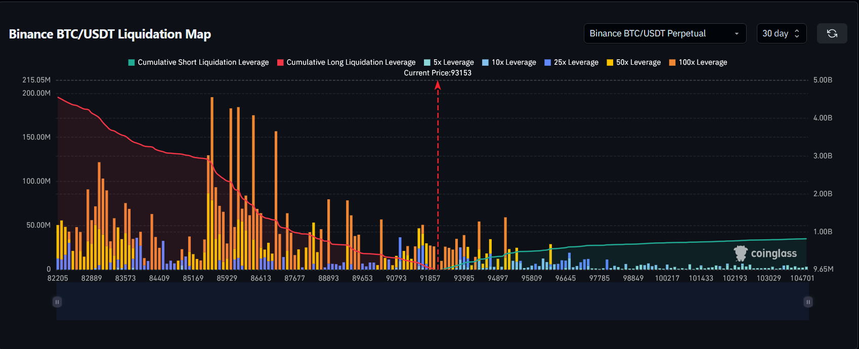Click the red Cumulative Long legend swatch
This screenshot has width=859, height=349.
click(280, 62)
